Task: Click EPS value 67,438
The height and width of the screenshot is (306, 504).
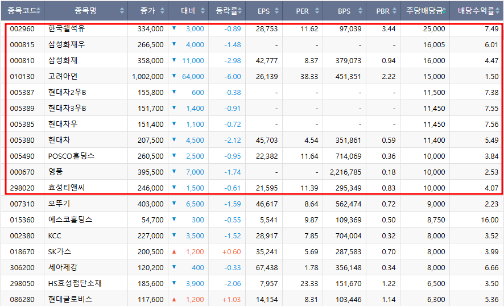Action: point(267,267)
